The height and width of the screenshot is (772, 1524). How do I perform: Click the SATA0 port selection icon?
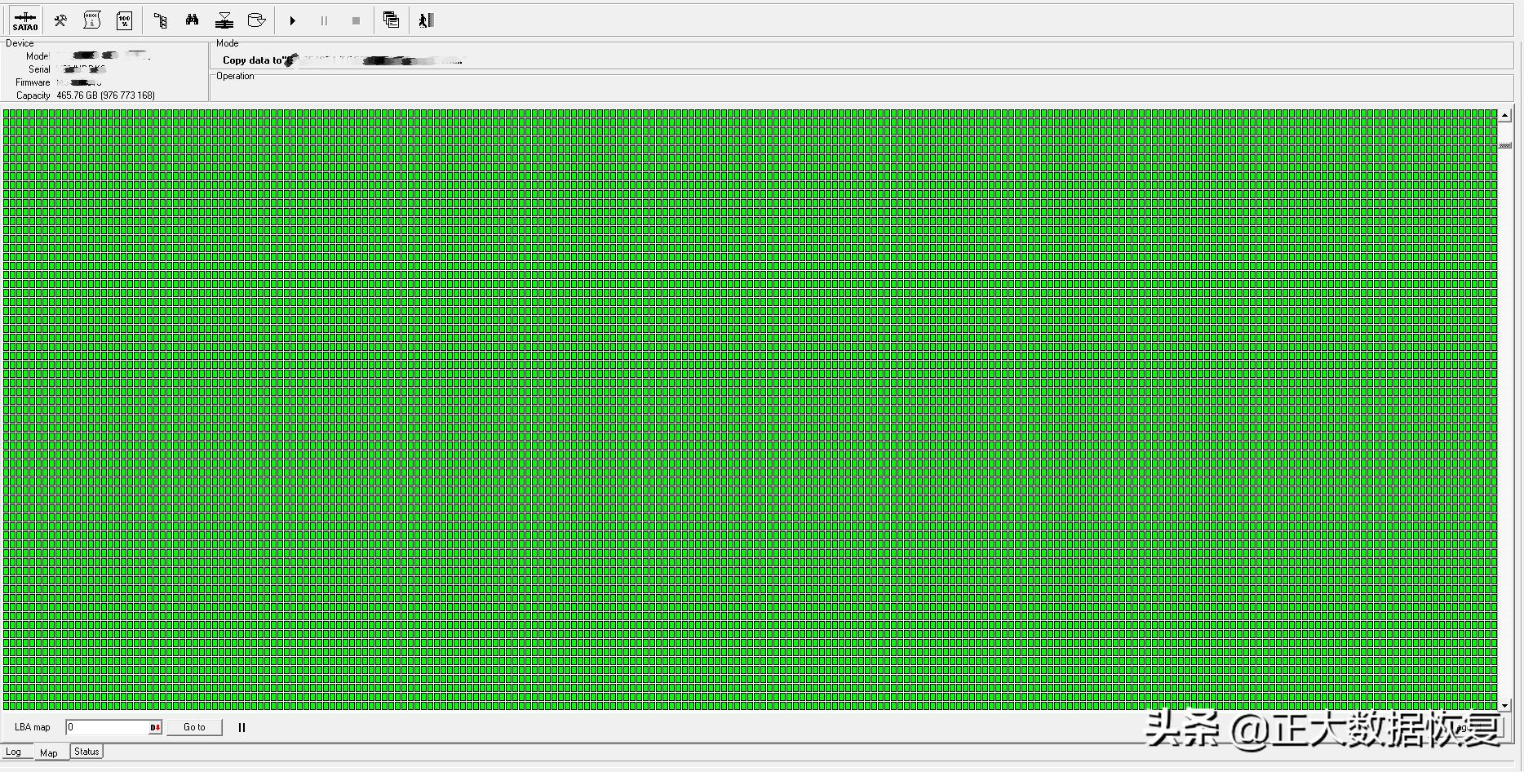coord(25,20)
